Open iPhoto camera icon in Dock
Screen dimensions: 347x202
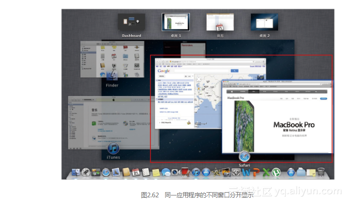click(x=226, y=172)
